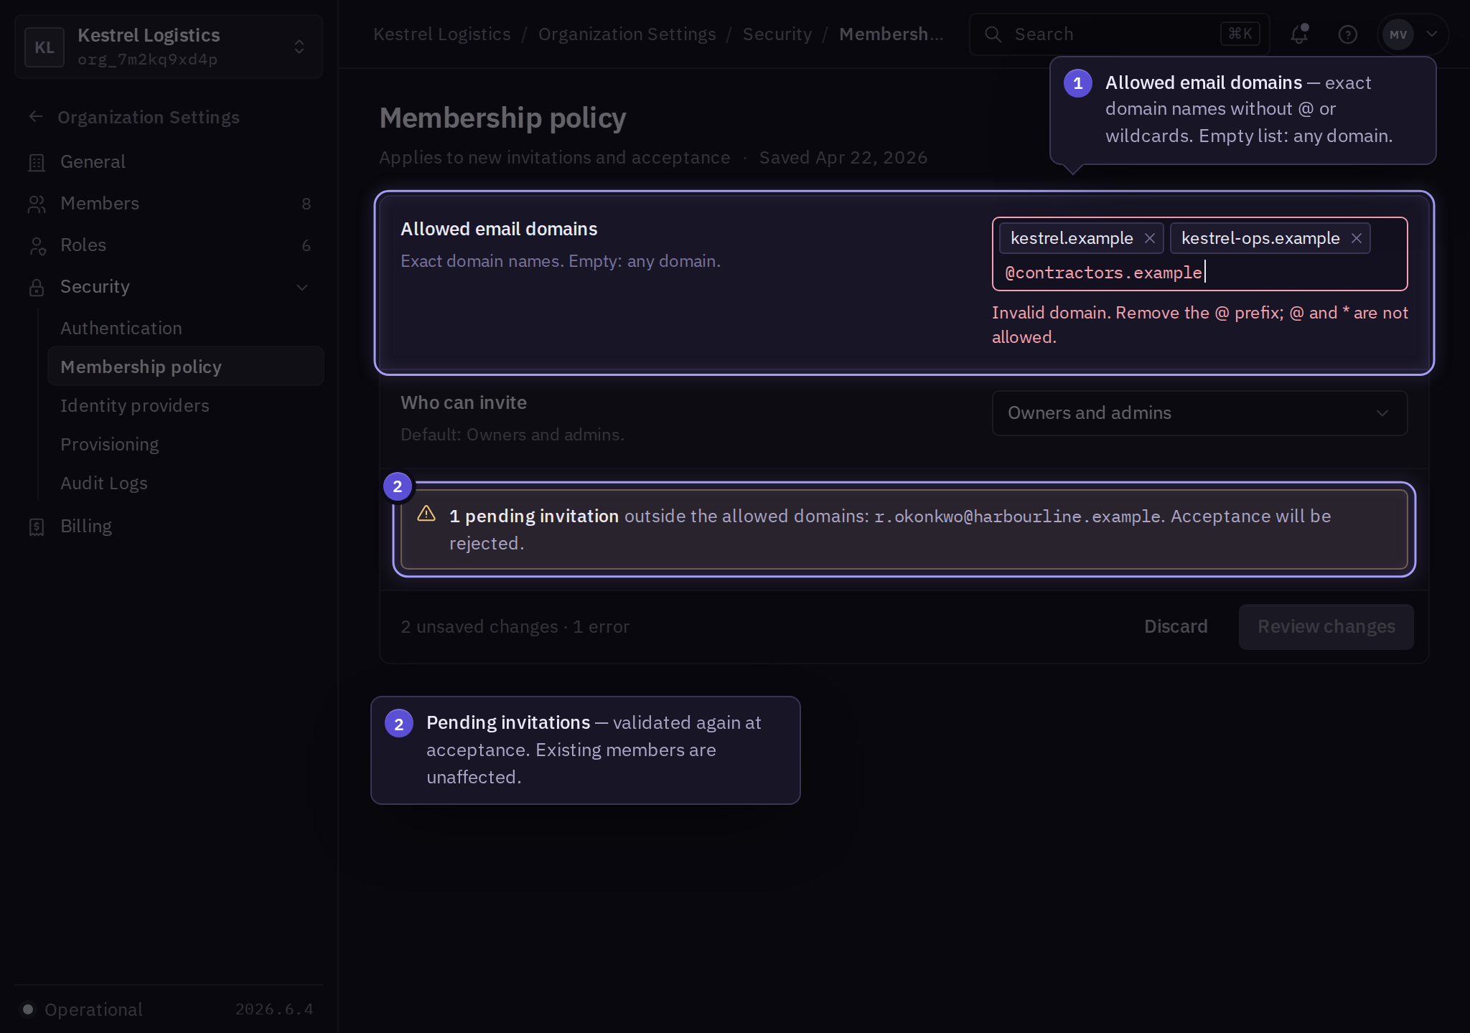This screenshot has height=1033, width=1470.
Task: Open the Who can invite dropdown
Action: click(x=1200, y=413)
